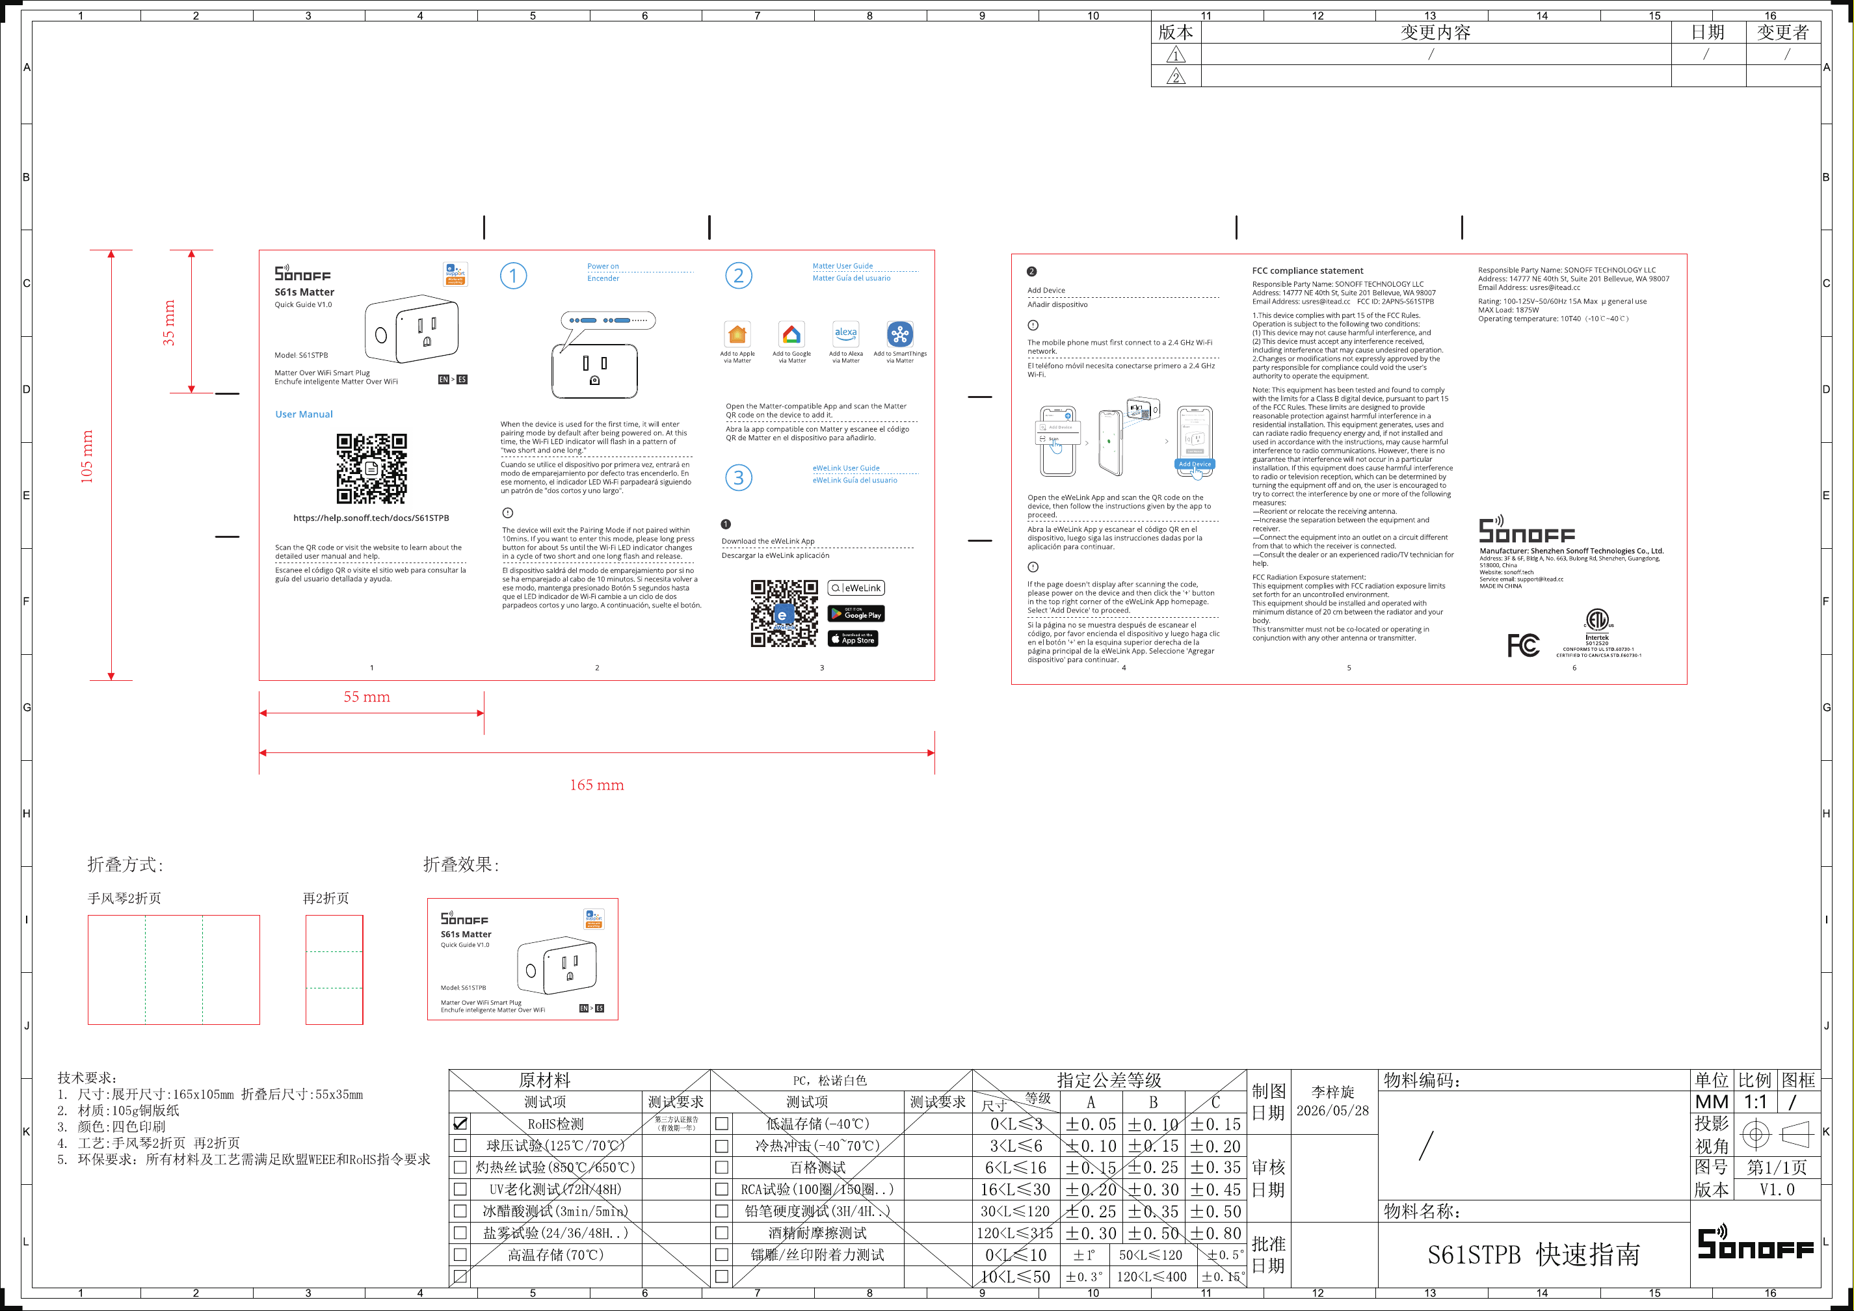Click the version value V1.0
Viewport: 1854px width, 1311px height.
click(x=1777, y=1190)
